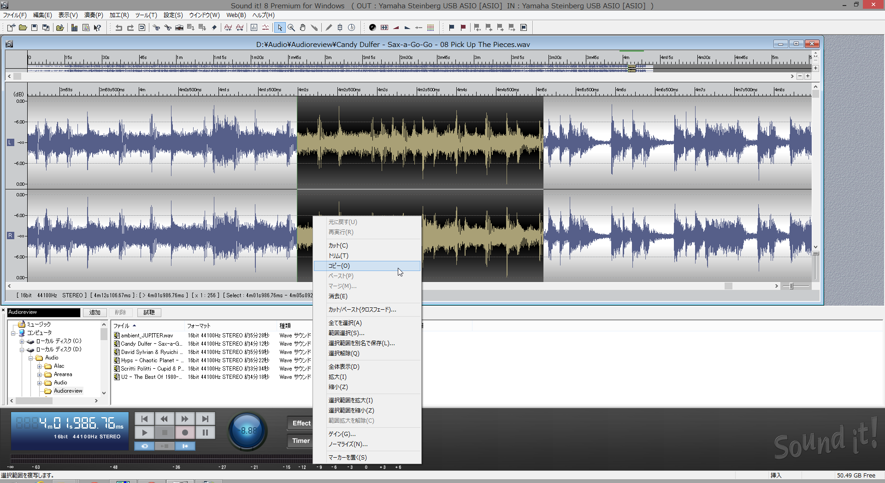This screenshot has width=885, height=483.
Task: Choose 全てを選択(A) from context menu
Action: pyautogui.click(x=367, y=323)
